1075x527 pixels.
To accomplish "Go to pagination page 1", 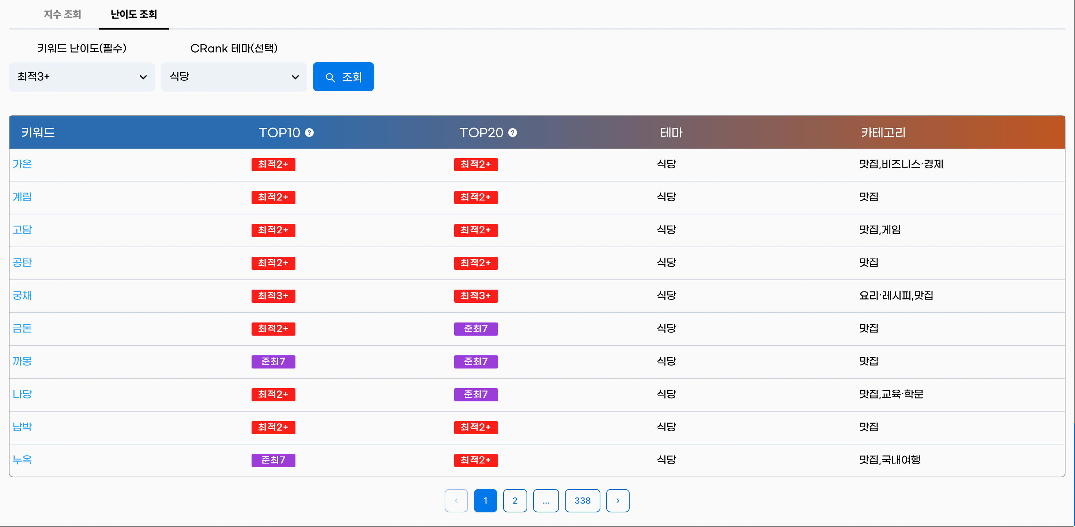I will (x=485, y=500).
